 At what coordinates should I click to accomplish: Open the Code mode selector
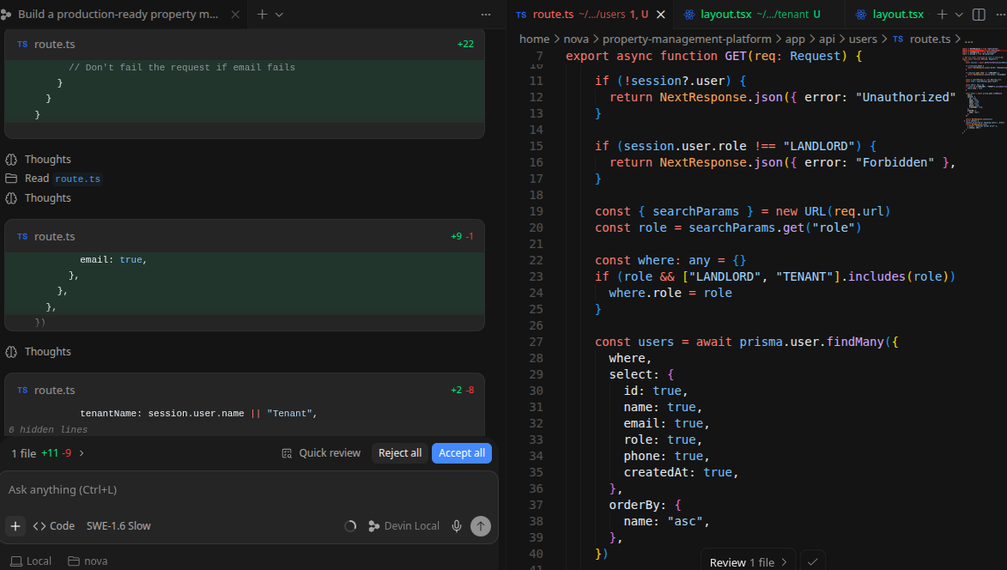pyautogui.click(x=54, y=526)
